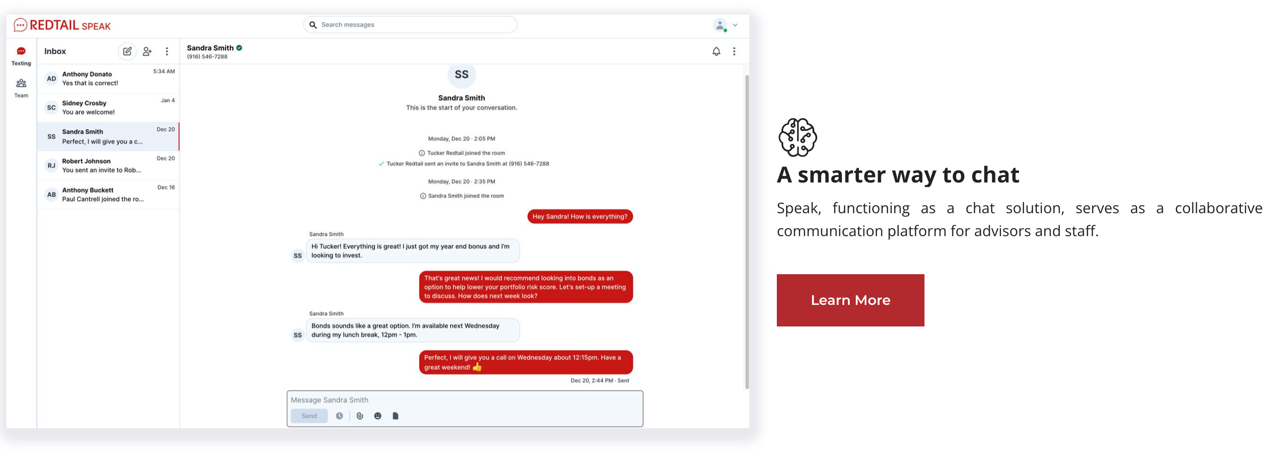This screenshot has width=1273, height=453.
Task: Open Inbox more options menu
Action: point(167,51)
